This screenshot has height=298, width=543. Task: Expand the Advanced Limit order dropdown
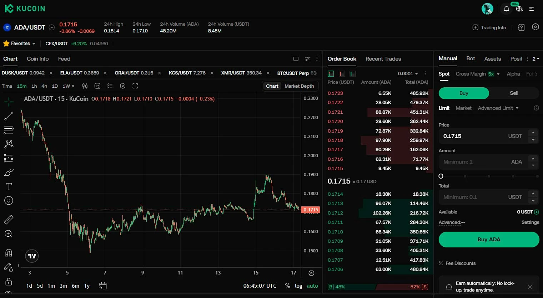click(x=498, y=108)
